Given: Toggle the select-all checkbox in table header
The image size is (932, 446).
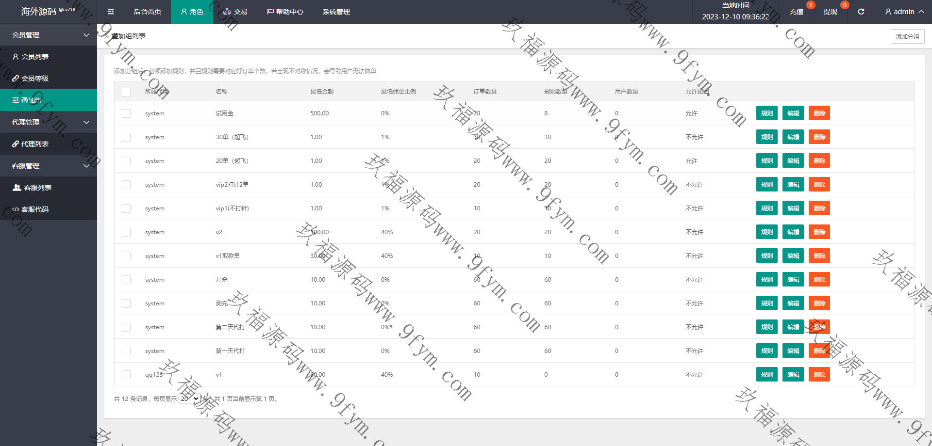Looking at the screenshot, I should 126,92.
